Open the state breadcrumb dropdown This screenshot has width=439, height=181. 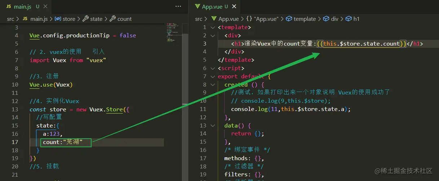[96, 19]
